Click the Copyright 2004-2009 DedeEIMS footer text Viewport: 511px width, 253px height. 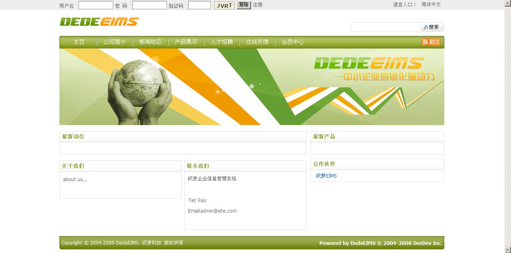(x=122, y=243)
